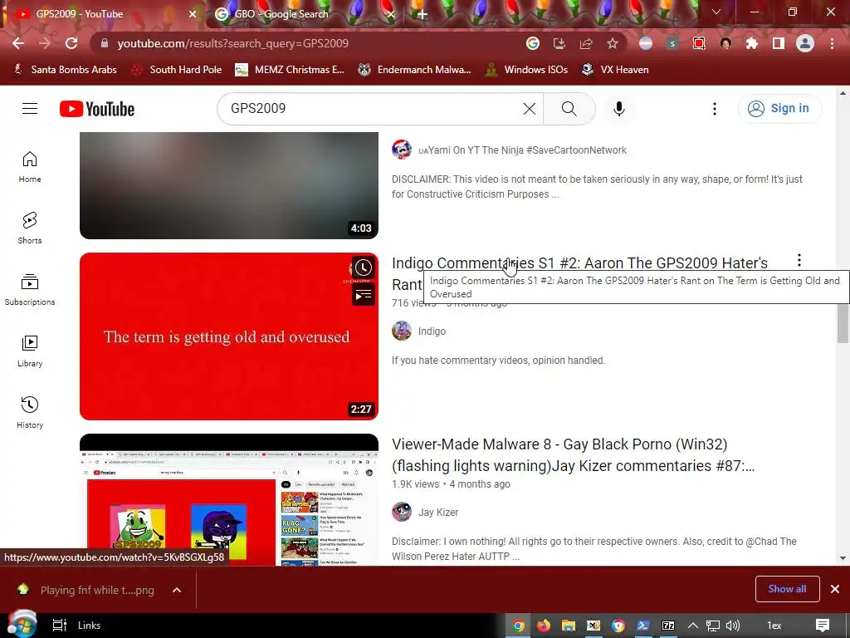Show hidden system tray icons

[x=693, y=626]
